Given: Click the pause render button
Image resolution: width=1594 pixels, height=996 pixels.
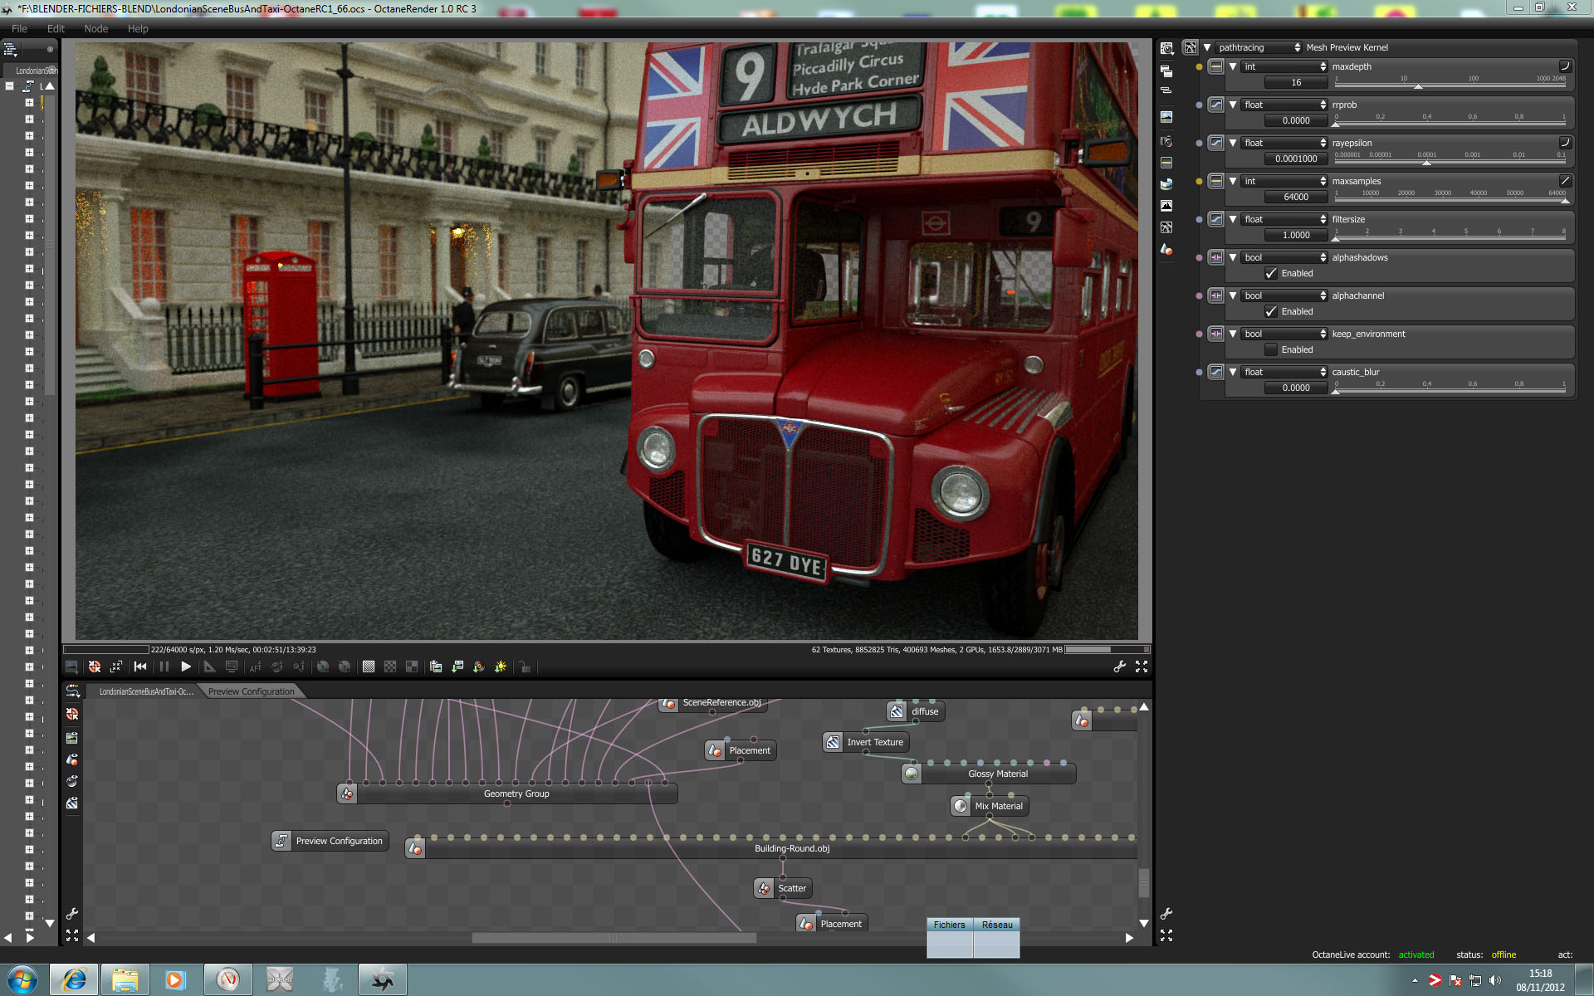Looking at the screenshot, I should click(164, 666).
